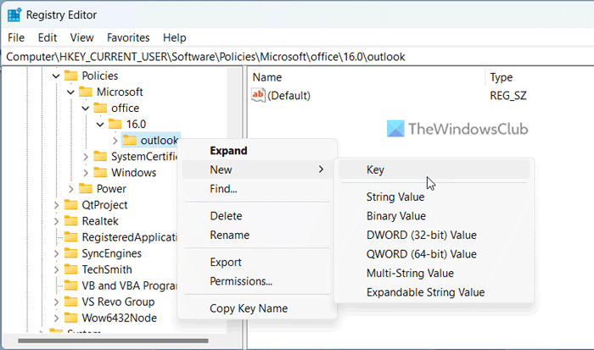Select String Value in the New submenu
This screenshot has width=594, height=350.
[x=434, y=197]
